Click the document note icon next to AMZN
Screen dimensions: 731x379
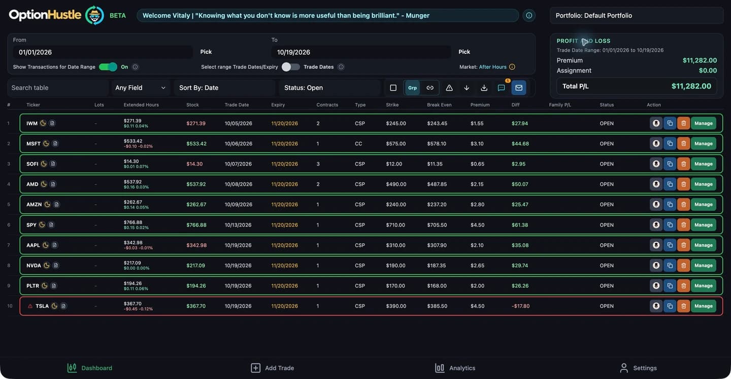[56, 205]
